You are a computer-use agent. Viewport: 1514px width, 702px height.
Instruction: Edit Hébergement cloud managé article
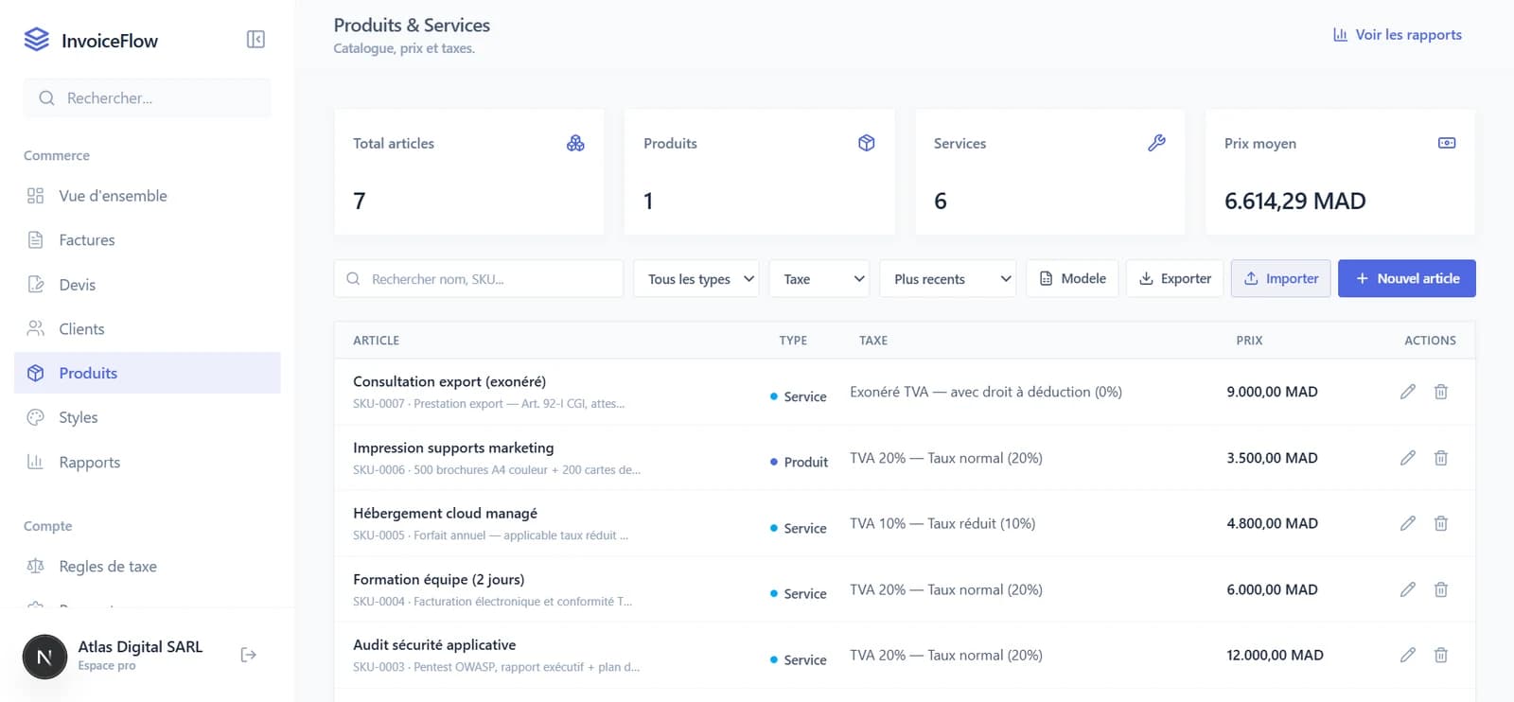point(1408,523)
